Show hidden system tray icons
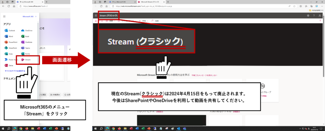The height and width of the screenshot is (131, 325). tap(300, 129)
